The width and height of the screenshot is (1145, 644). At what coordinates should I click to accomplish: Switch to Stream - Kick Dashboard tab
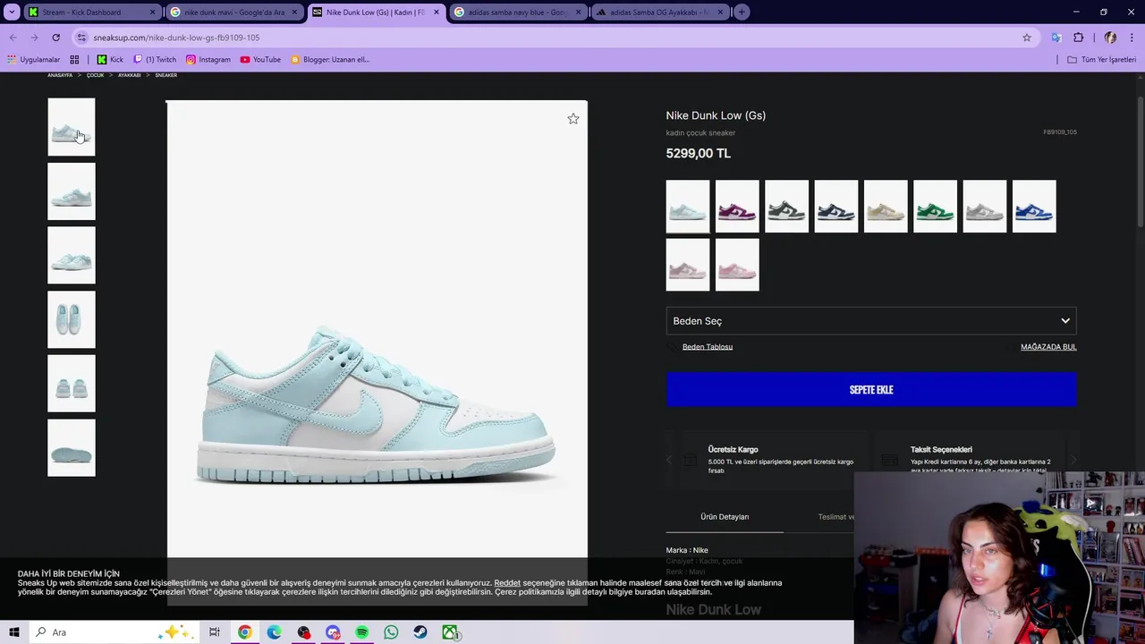click(x=90, y=13)
